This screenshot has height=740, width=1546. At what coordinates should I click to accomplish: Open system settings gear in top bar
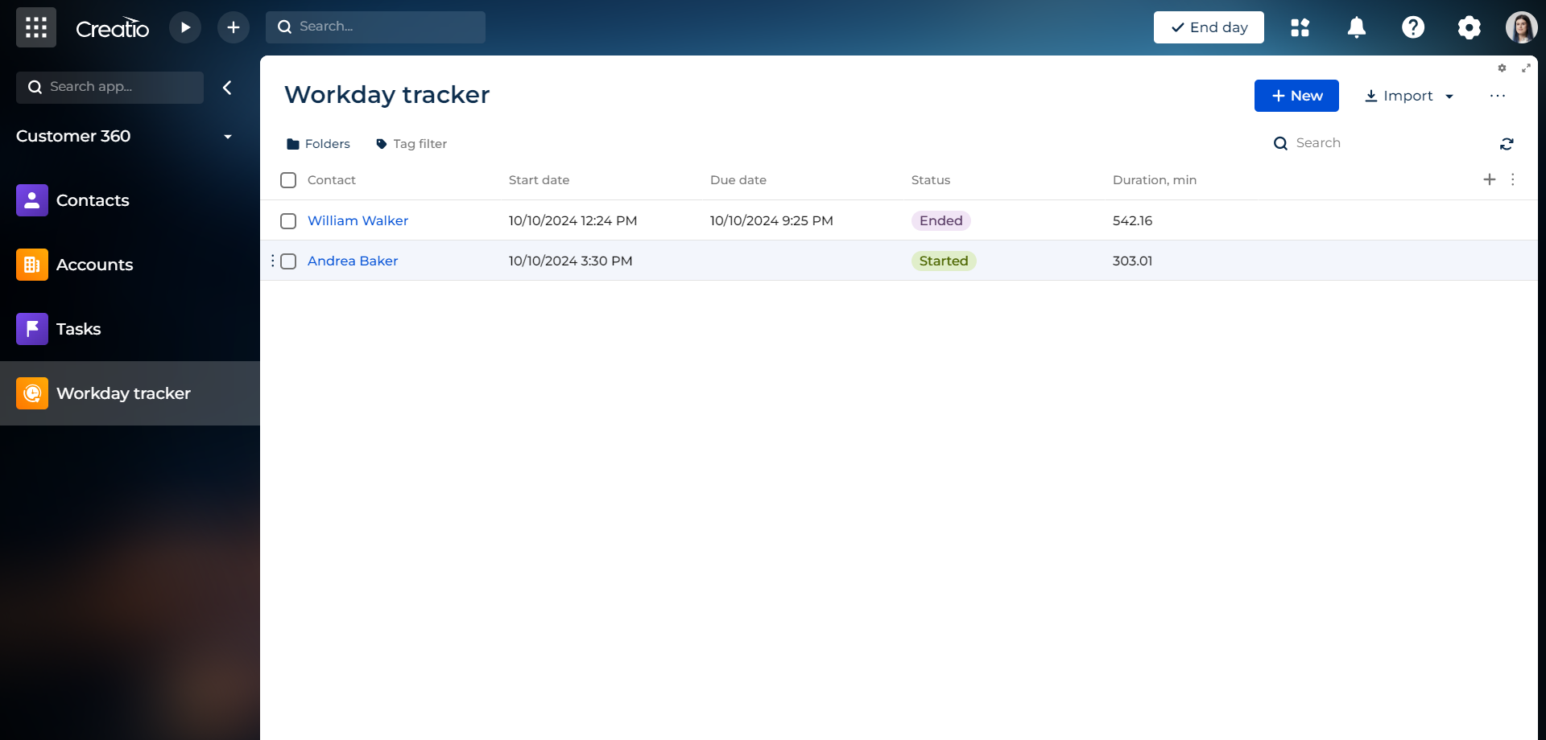click(x=1470, y=27)
